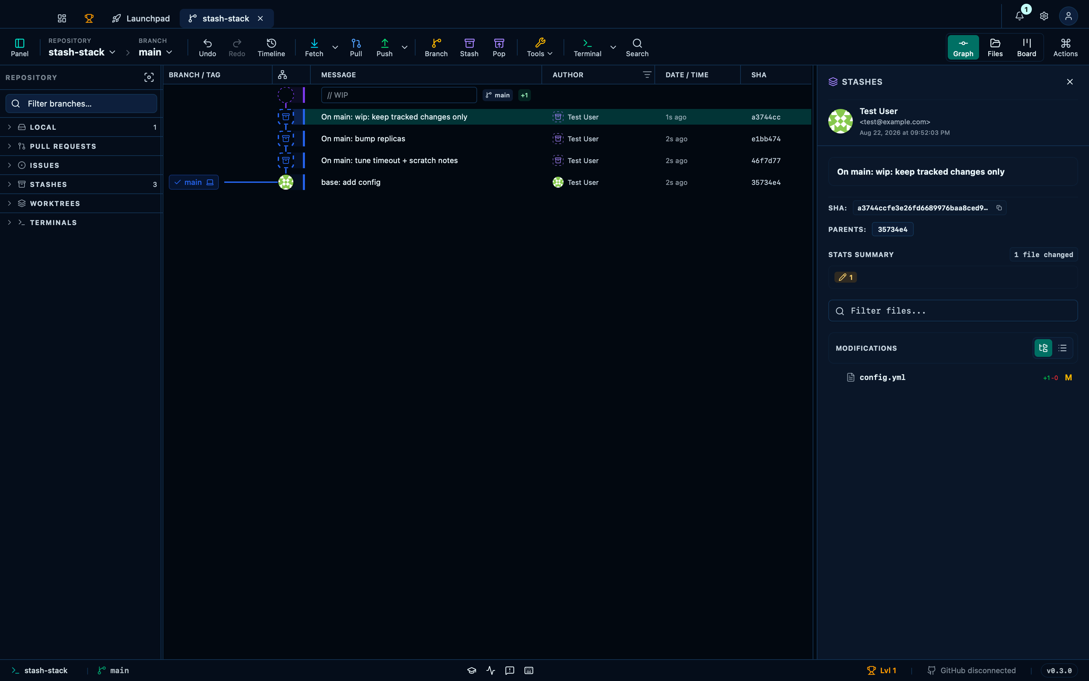Expand the LOCAL section
1089x681 pixels.
pyautogui.click(x=81, y=127)
